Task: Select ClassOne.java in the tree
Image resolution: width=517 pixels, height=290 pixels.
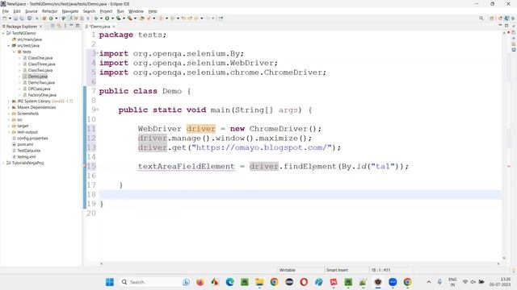Action: point(40,58)
